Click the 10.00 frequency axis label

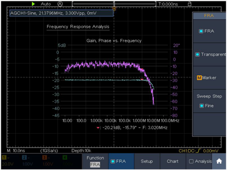67,121
